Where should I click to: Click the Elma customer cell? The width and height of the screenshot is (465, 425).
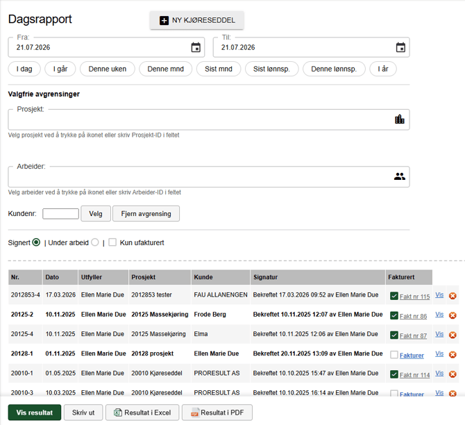point(221,334)
